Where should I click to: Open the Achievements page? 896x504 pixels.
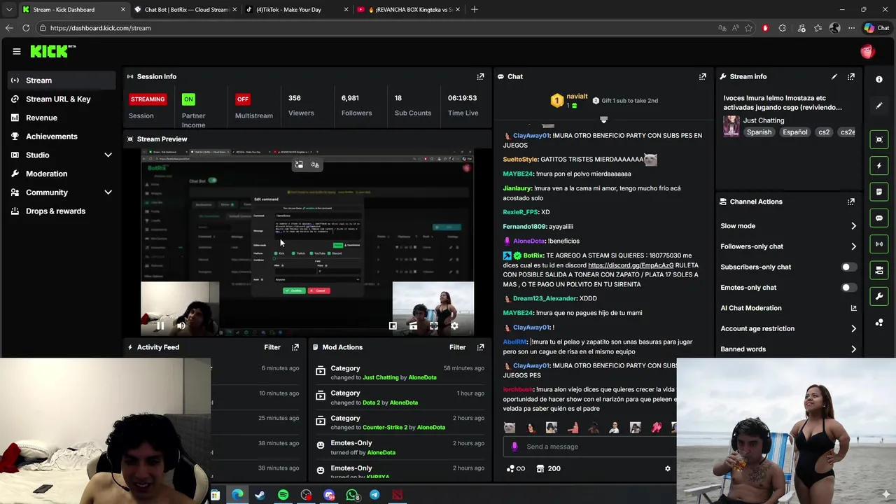(62, 136)
